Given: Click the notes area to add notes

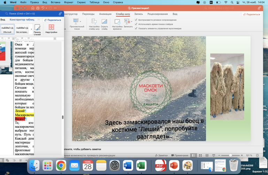Looking at the screenshot, I should point(163,149).
